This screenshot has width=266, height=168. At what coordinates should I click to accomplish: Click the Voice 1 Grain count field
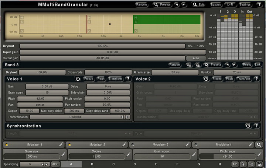(x=47, y=92)
